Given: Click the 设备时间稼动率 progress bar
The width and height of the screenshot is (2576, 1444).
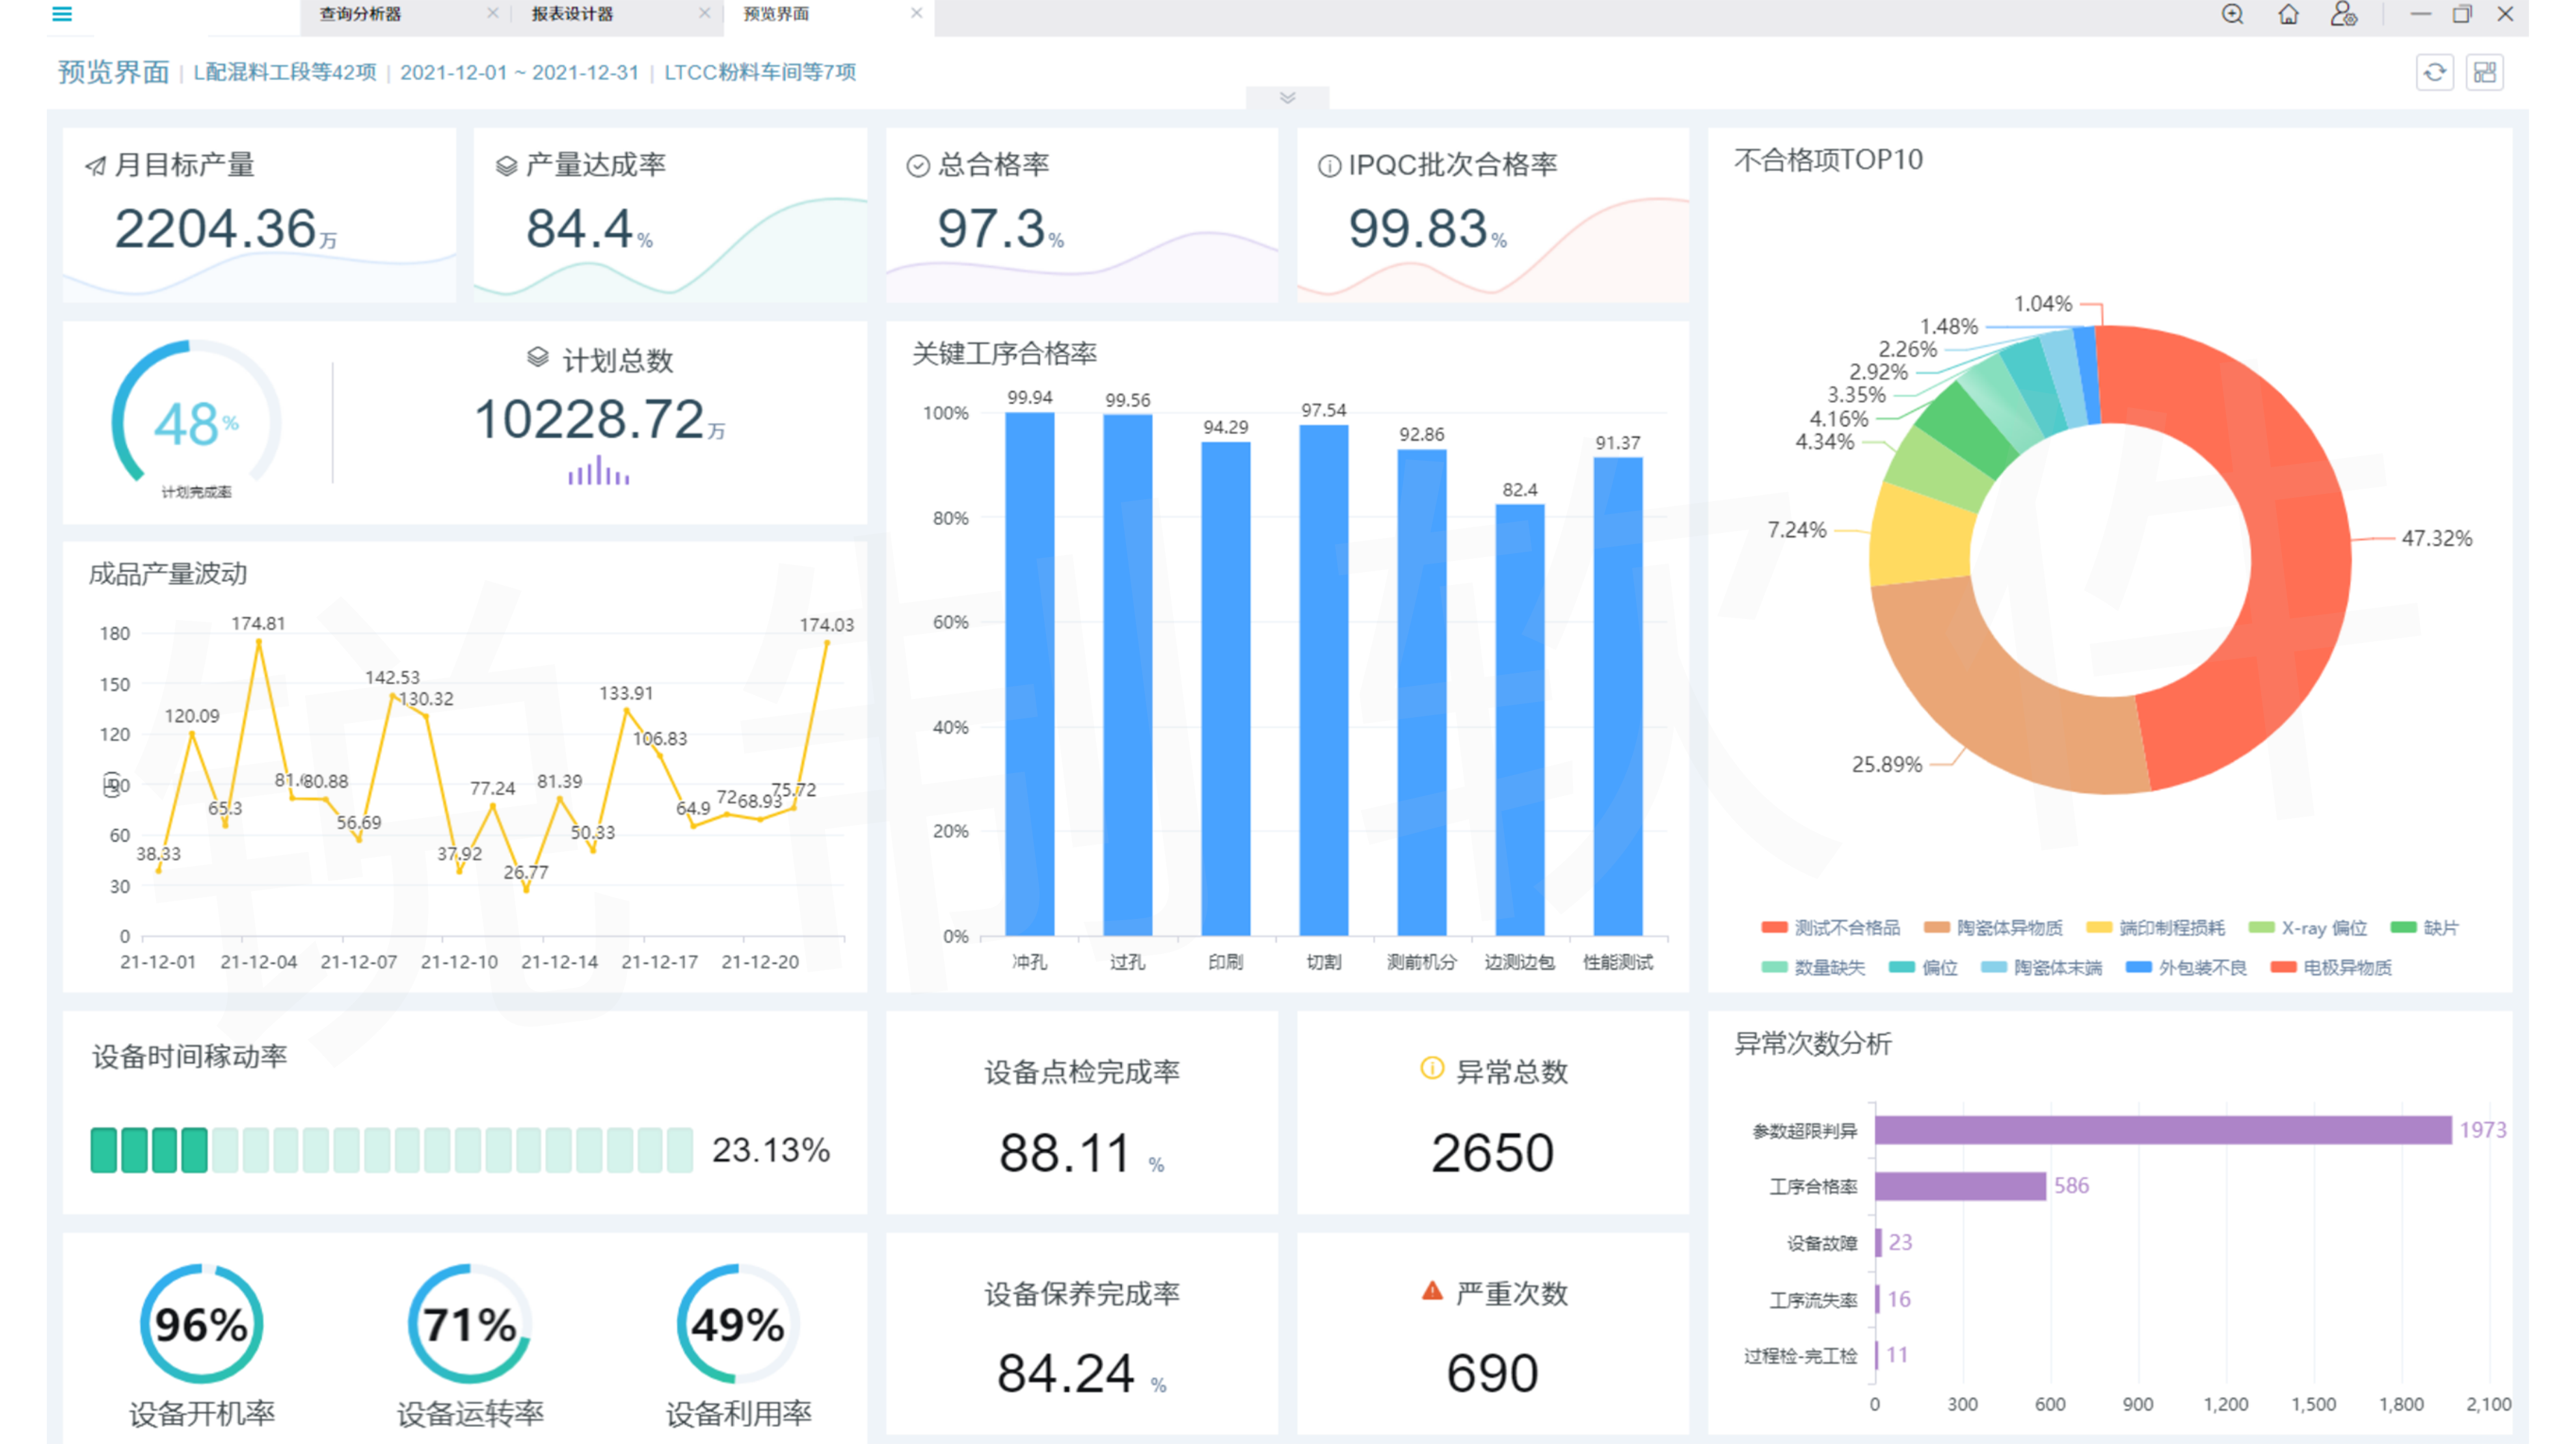Looking at the screenshot, I should 391,1150.
